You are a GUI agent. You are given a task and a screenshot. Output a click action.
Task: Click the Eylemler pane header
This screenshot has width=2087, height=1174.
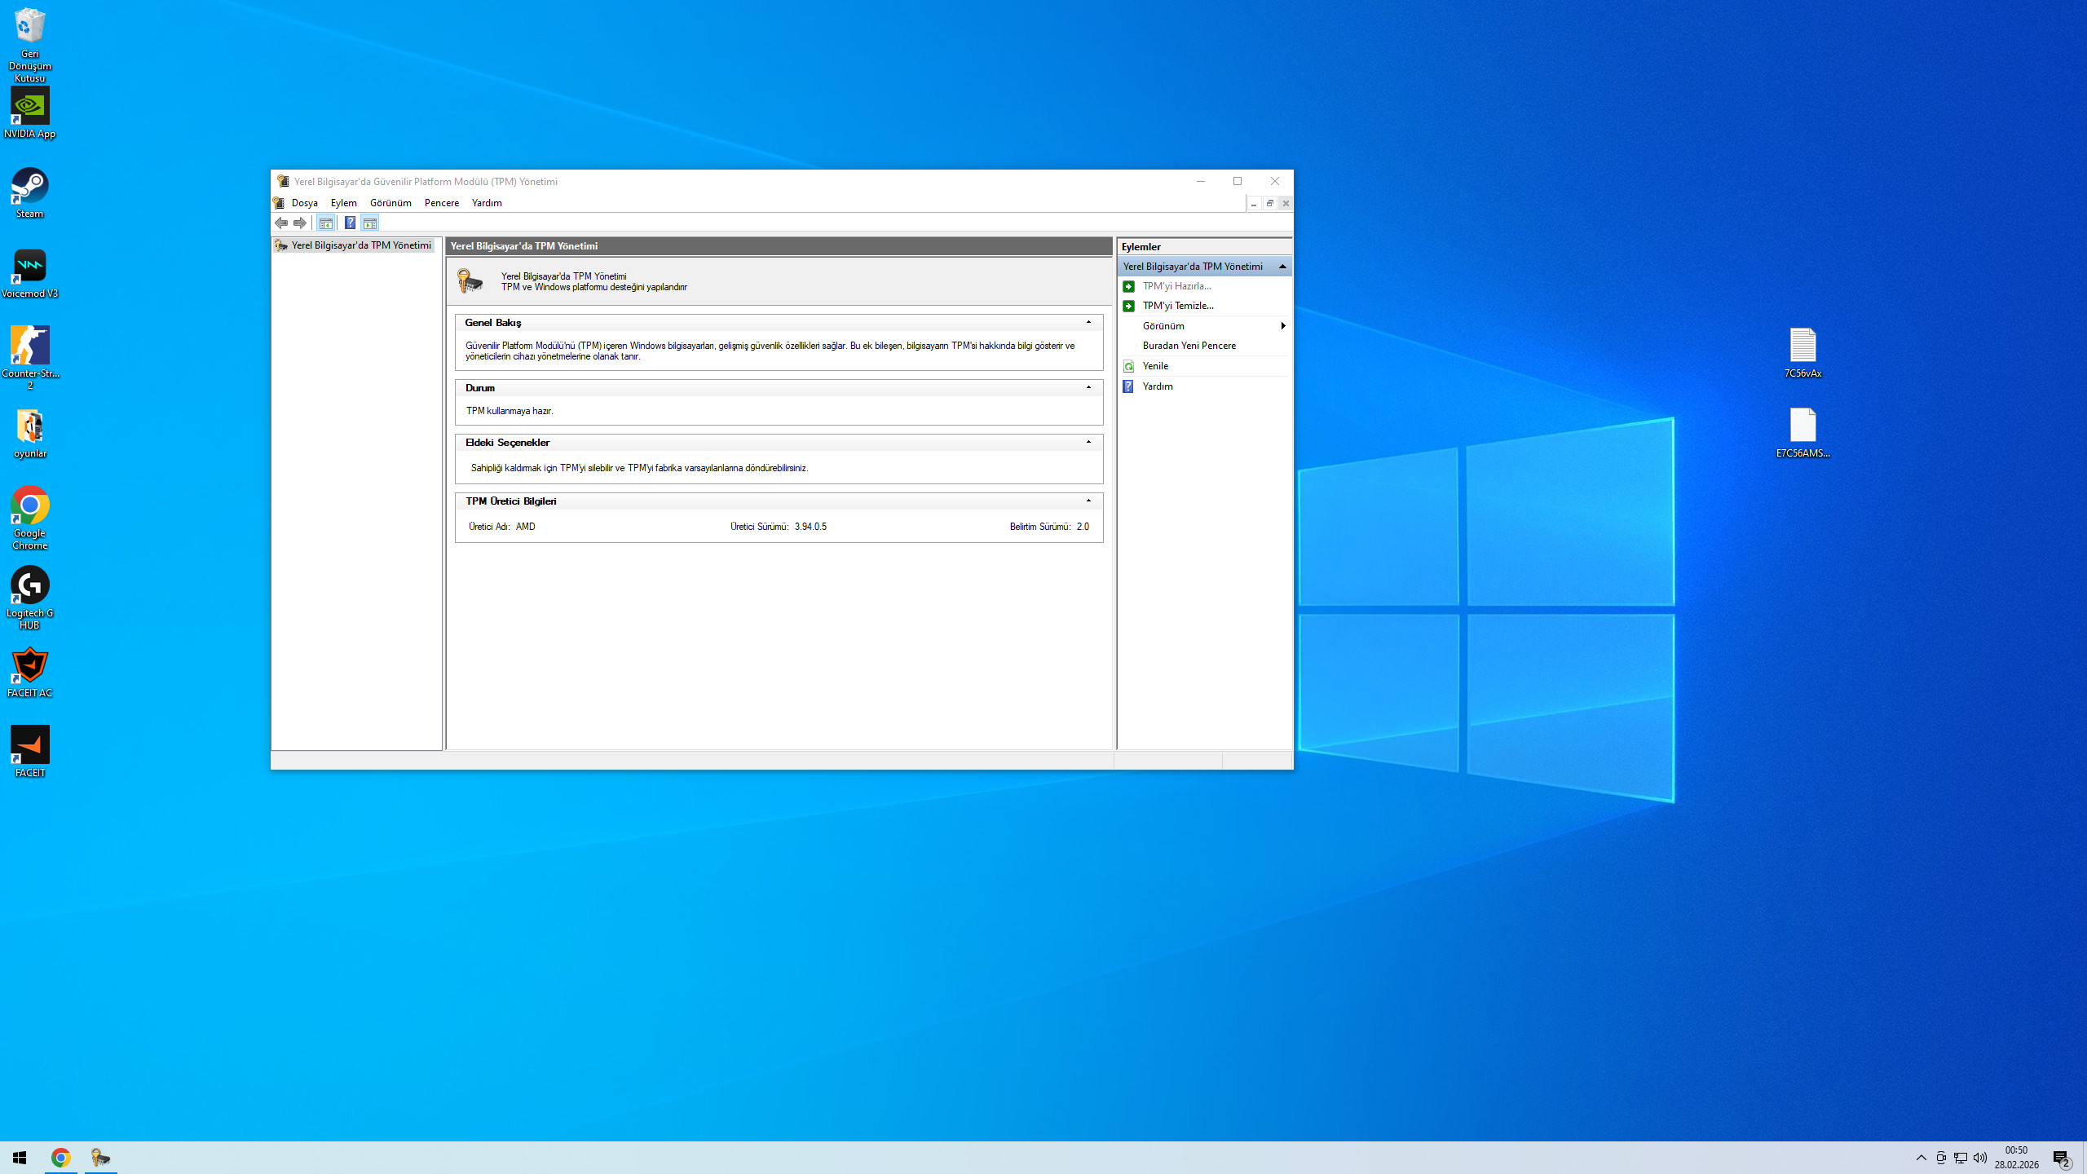click(1205, 247)
